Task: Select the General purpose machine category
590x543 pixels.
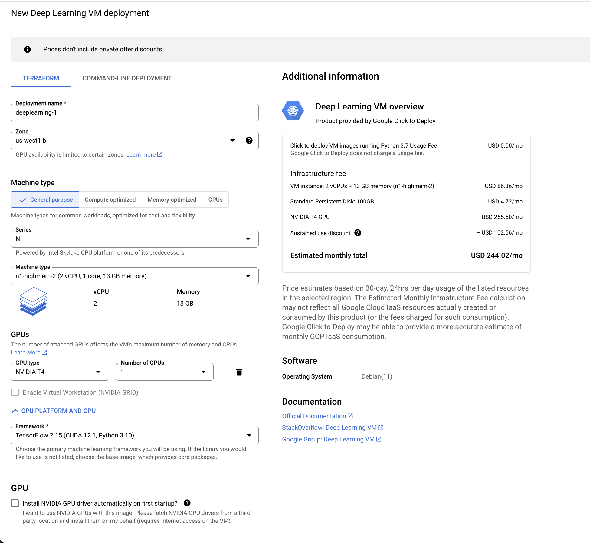Action: [45, 200]
